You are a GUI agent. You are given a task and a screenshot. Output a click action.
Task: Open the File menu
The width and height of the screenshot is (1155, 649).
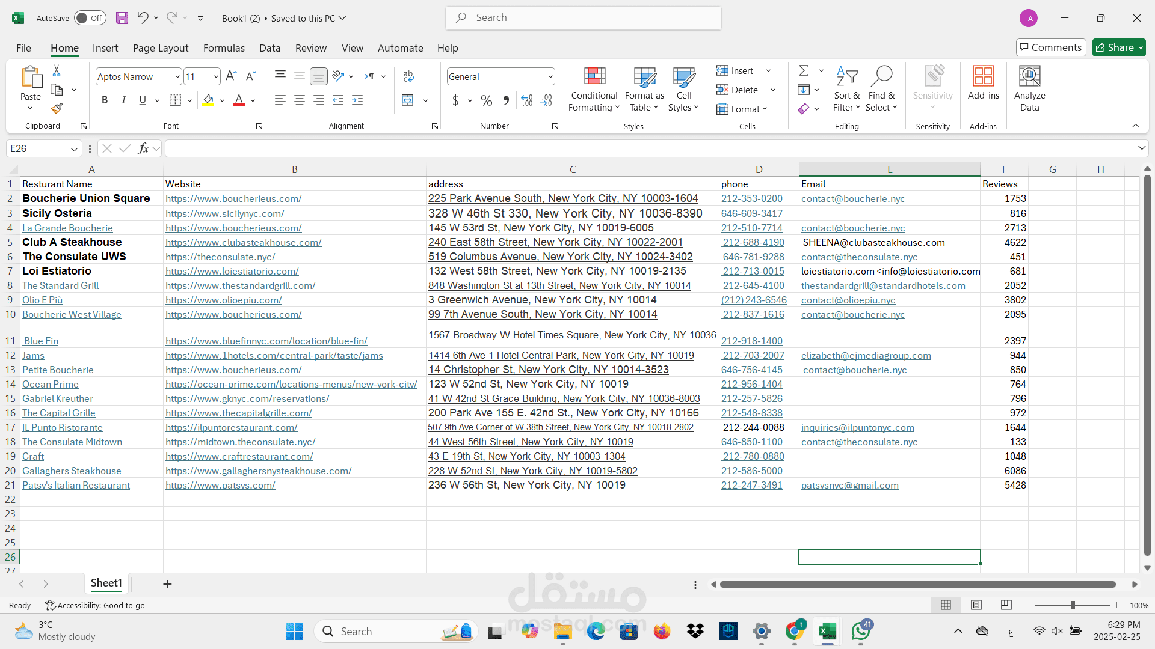point(23,48)
